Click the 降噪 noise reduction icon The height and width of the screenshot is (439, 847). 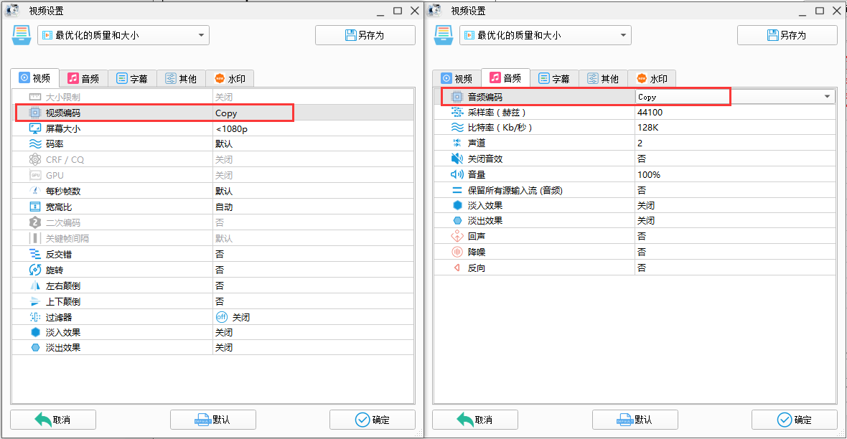(x=457, y=252)
